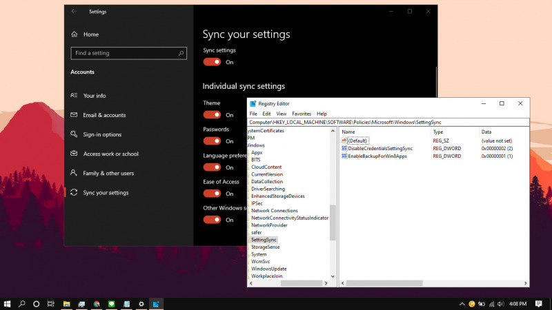Select the SettingSync registry key

(264, 240)
